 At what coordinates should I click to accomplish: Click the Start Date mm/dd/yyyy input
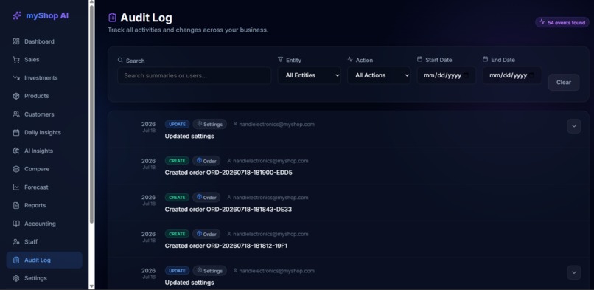coord(447,75)
